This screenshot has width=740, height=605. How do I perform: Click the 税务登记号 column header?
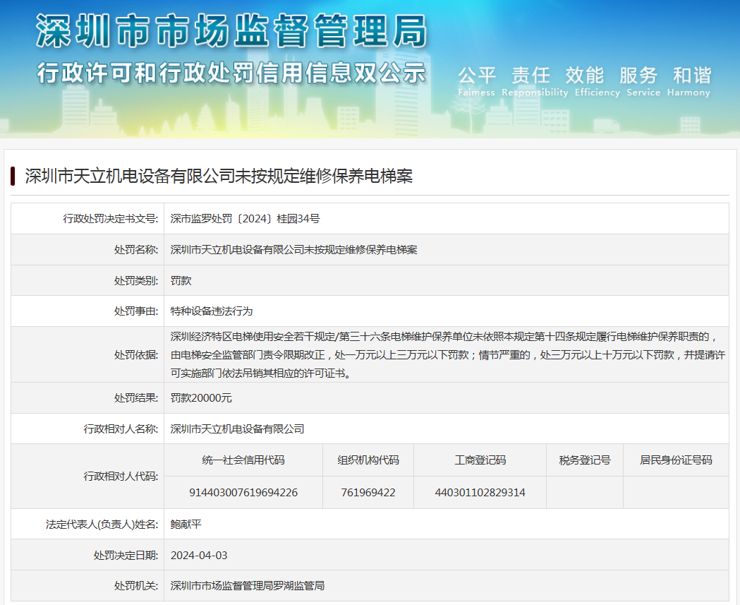point(585,460)
